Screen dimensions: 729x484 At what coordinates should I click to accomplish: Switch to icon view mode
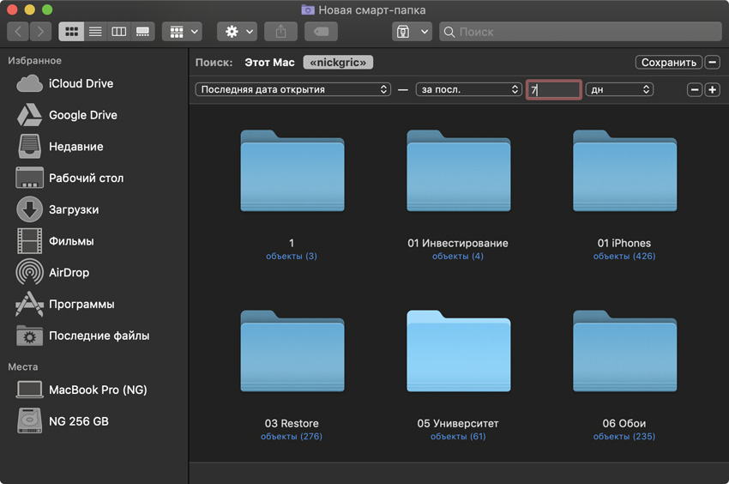[71, 32]
